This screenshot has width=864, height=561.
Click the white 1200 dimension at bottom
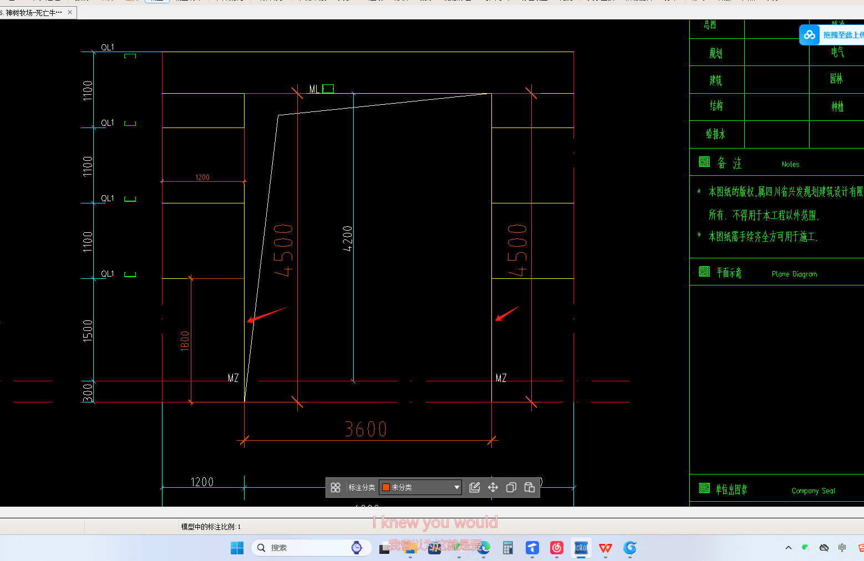pos(202,482)
